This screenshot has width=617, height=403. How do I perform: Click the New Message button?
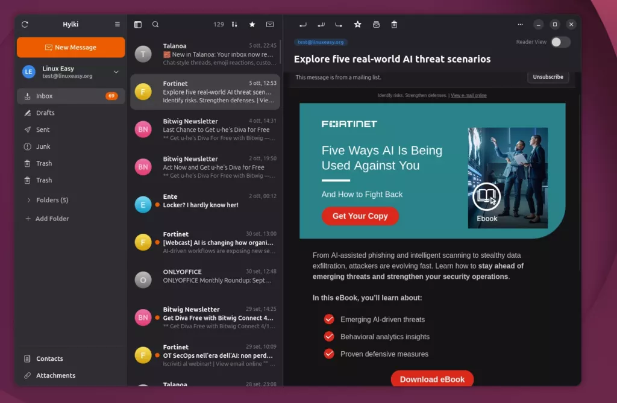(71, 47)
